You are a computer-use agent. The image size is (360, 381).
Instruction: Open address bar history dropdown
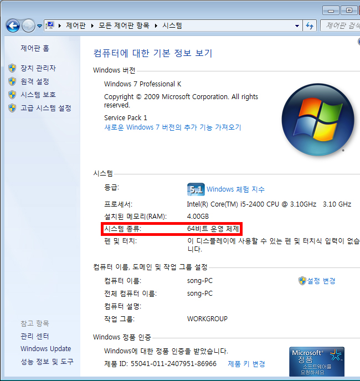coord(297,26)
